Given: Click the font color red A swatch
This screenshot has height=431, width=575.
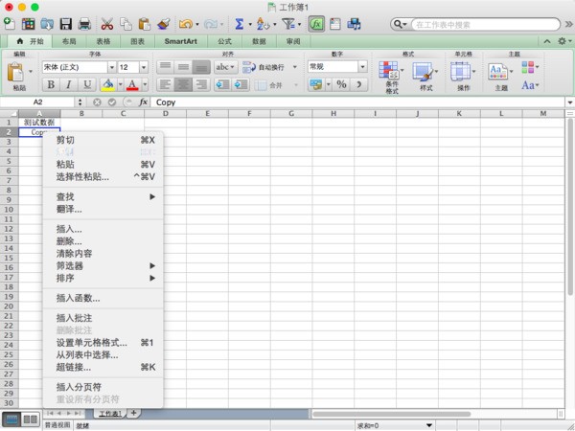Looking at the screenshot, I should click(132, 85).
